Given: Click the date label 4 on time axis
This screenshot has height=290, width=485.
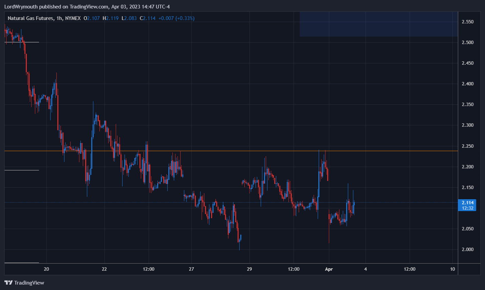Looking at the screenshot, I should tap(366, 269).
